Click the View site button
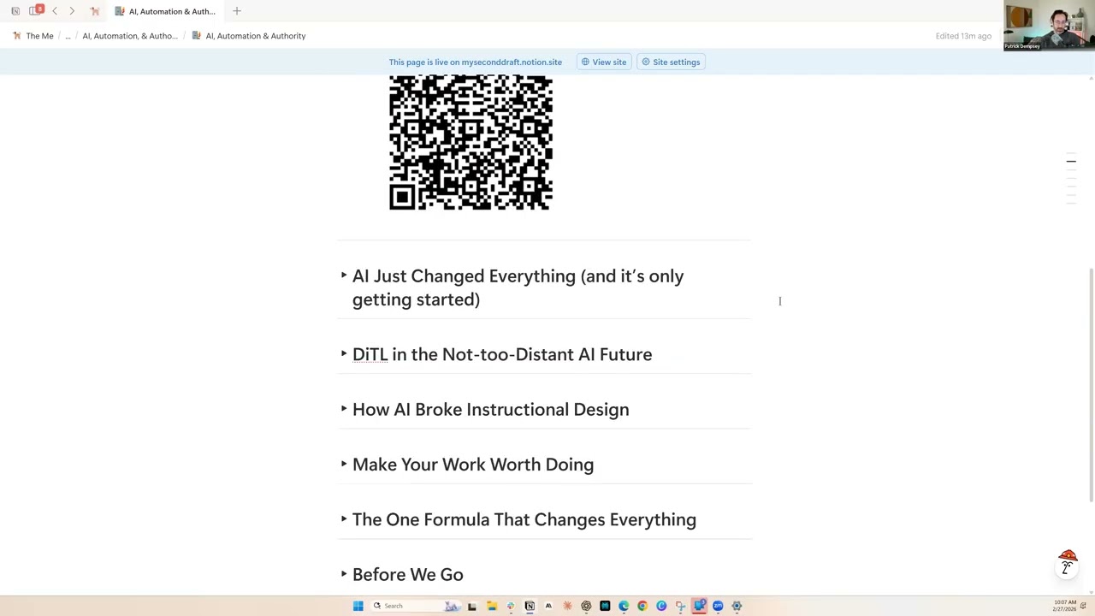The image size is (1095, 616). (604, 62)
